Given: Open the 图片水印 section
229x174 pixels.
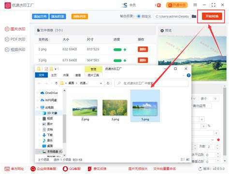Looking at the screenshot, I should (x=15, y=29).
